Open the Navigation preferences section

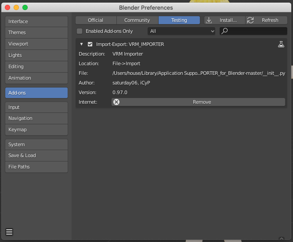point(36,119)
